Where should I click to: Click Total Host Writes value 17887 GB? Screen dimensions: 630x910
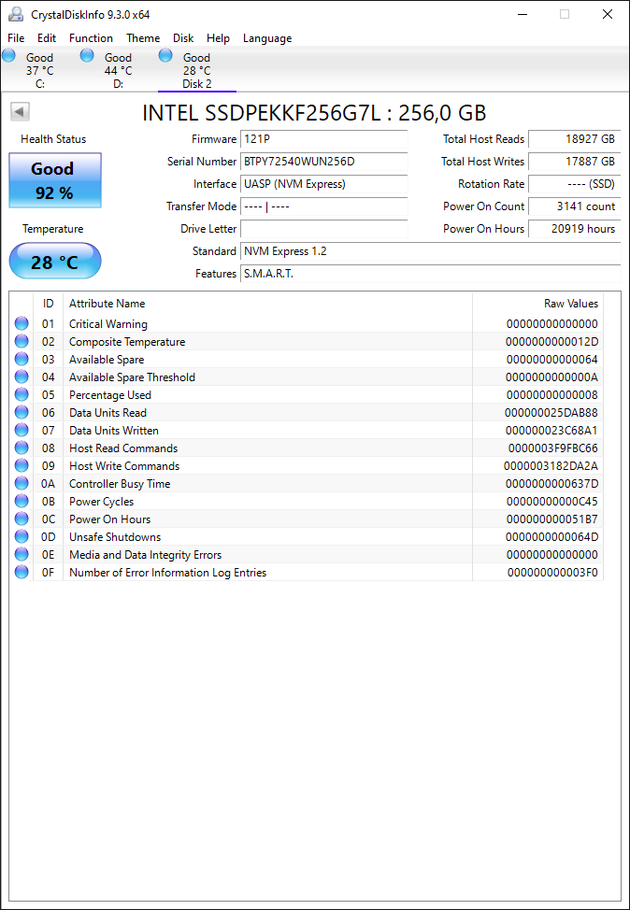pyautogui.click(x=574, y=162)
